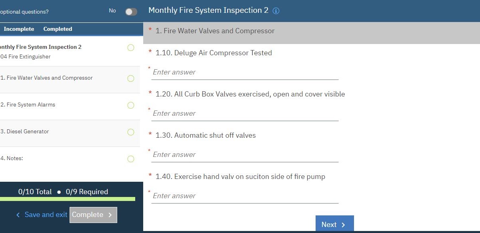Click status circle for Fire Water Valves and Compressor

coord(130,78)
